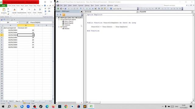The image size is (195, 109).
Task: Click the Cut scissors icon in Excel ribbon
Action: pyautogui.click(x=8, y=9)
